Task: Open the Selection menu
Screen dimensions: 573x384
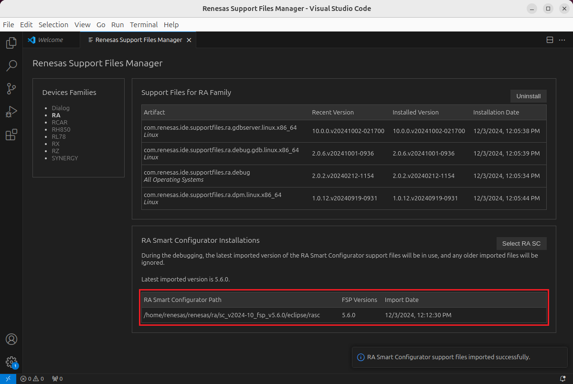Action: click(53, 25)
